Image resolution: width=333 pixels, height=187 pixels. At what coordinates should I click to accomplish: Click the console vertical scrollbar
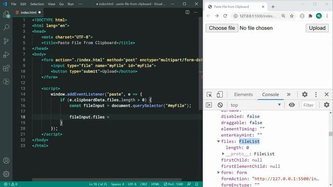[x=330, y=134]
